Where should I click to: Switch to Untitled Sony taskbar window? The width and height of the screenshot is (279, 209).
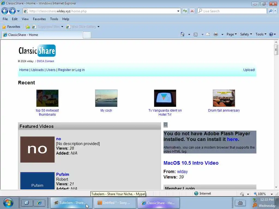point(115,203)
